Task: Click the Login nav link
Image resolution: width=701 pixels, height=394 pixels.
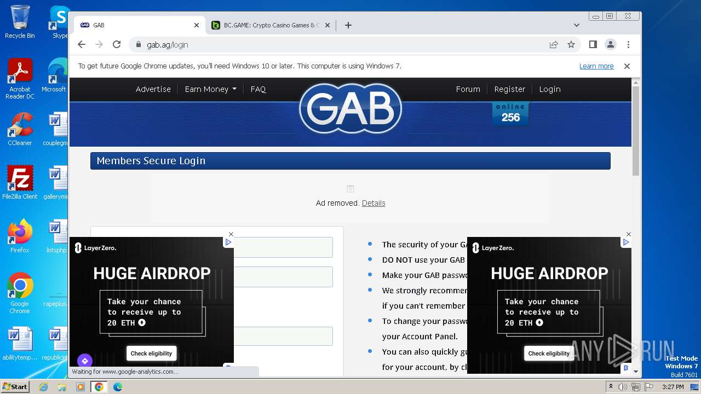Action: [550, 89]
